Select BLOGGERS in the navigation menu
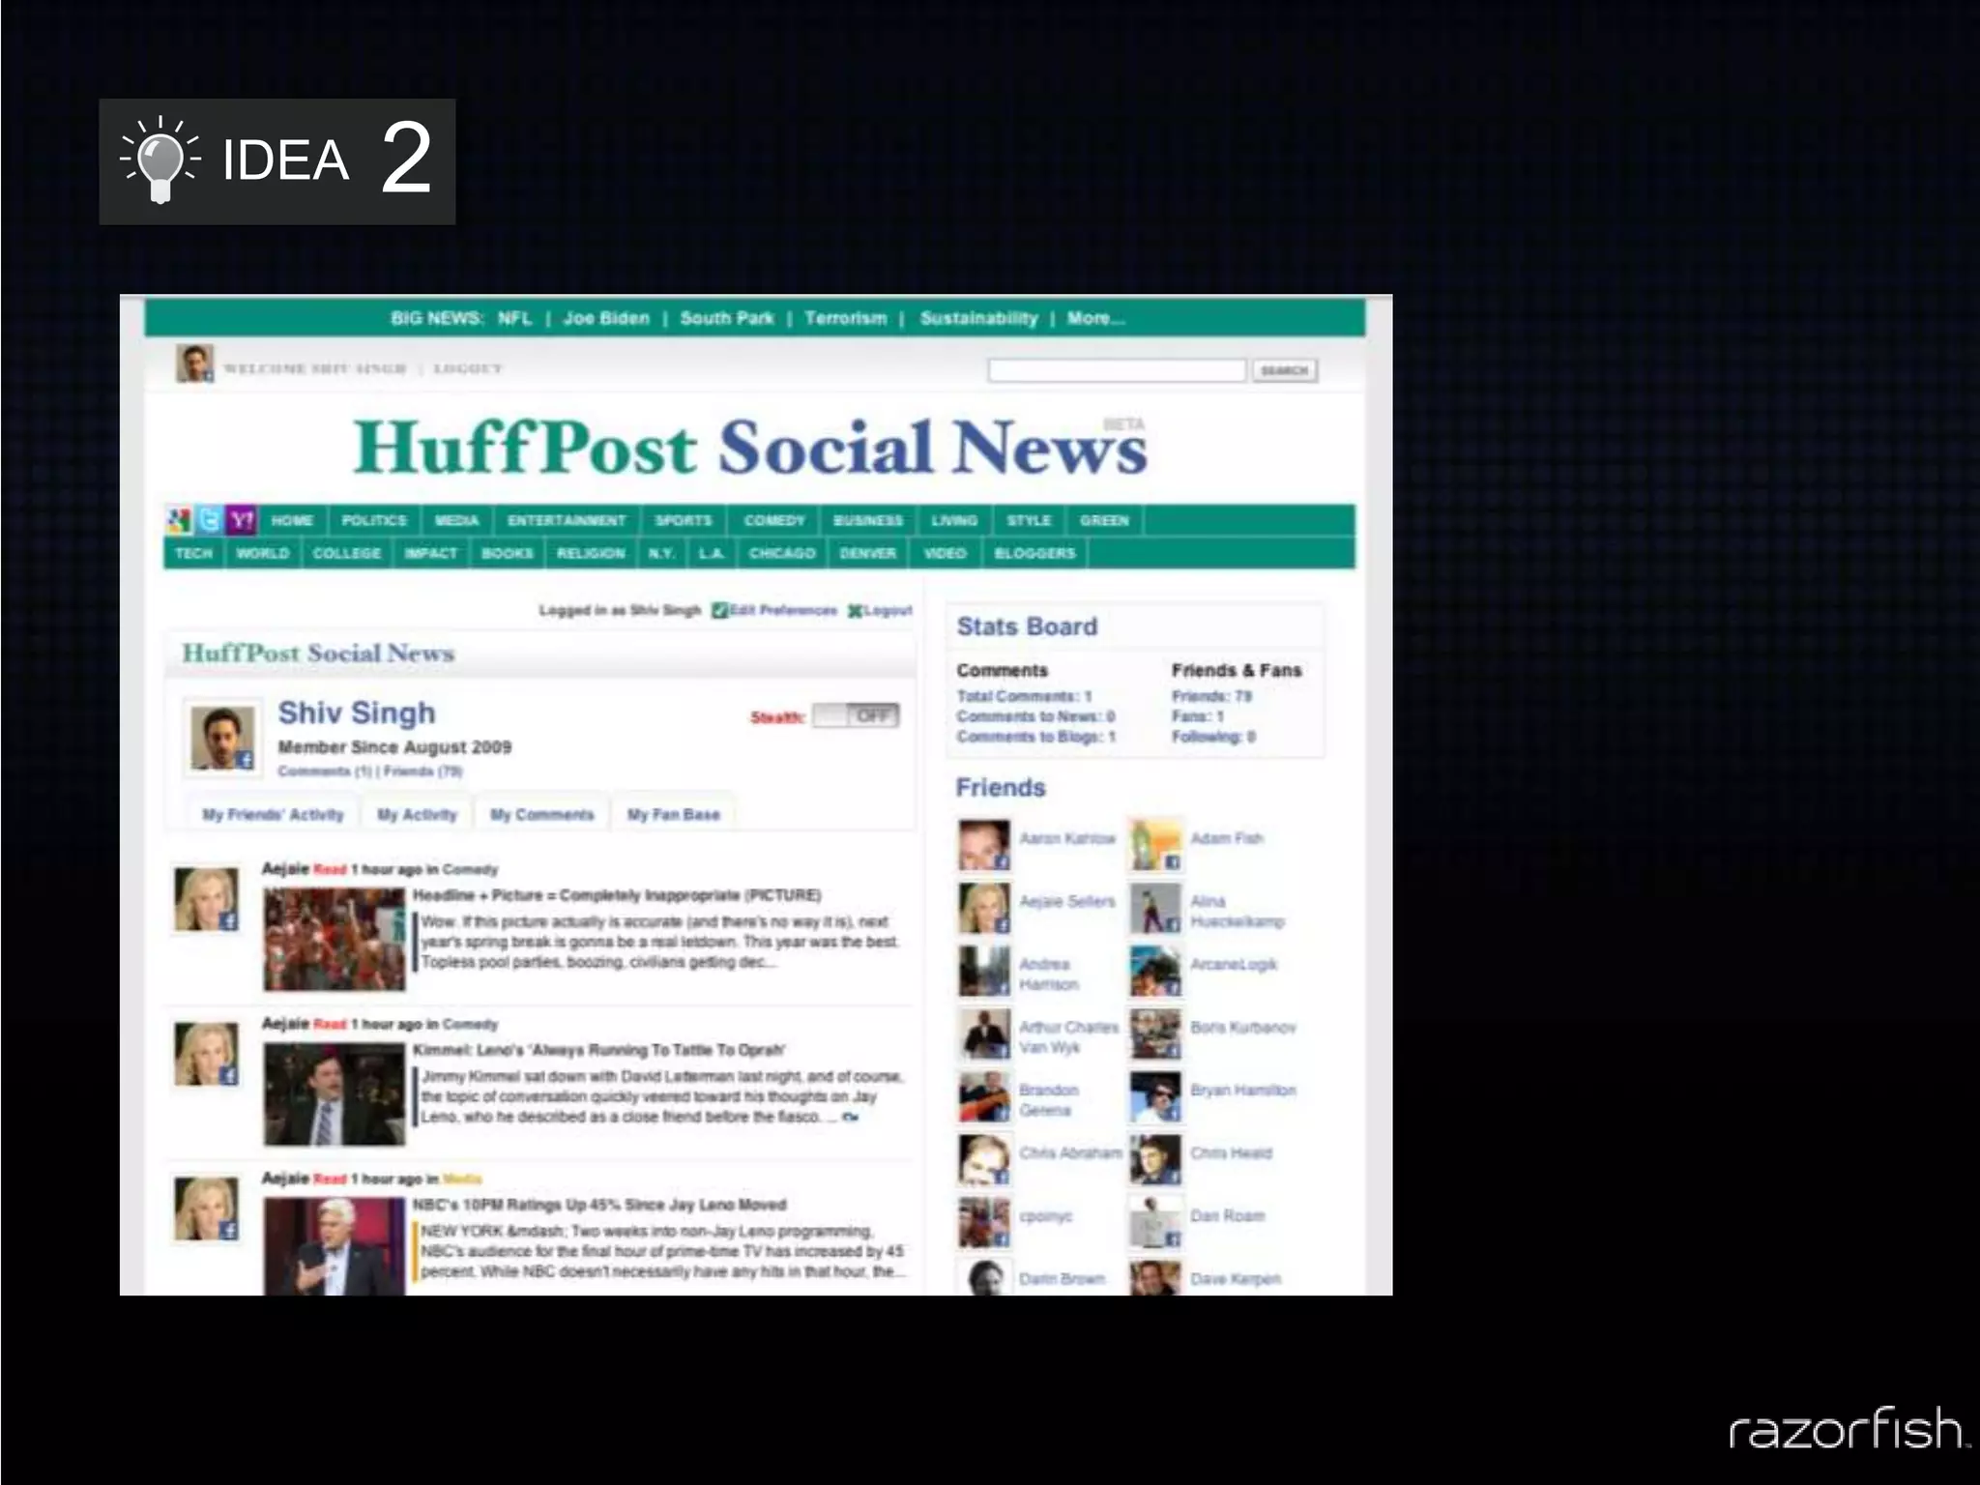Image resolution: width=1980 pixels, height=1485 pixels. pyautogui.click(x=1034, y=553)
